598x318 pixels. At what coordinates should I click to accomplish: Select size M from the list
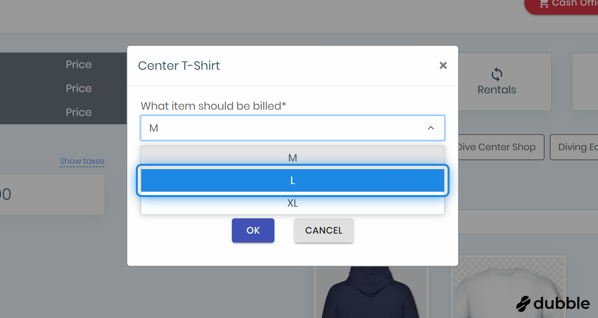coord(292,157)
